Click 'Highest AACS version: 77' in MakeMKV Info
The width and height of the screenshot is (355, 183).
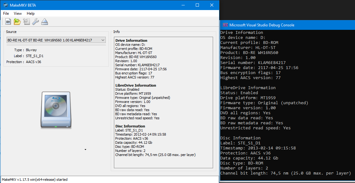pyautogui.click(x=135, y=77)
